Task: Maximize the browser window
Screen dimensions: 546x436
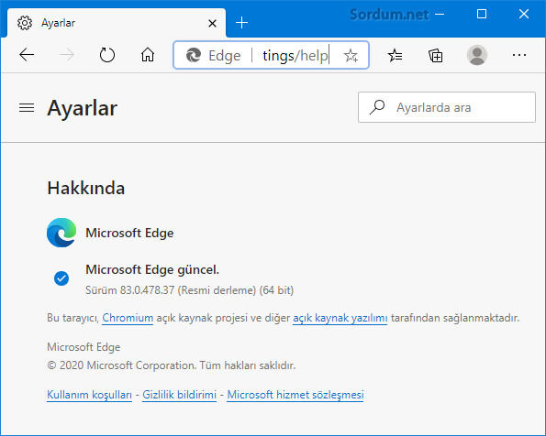Action: tap(482, 15)
